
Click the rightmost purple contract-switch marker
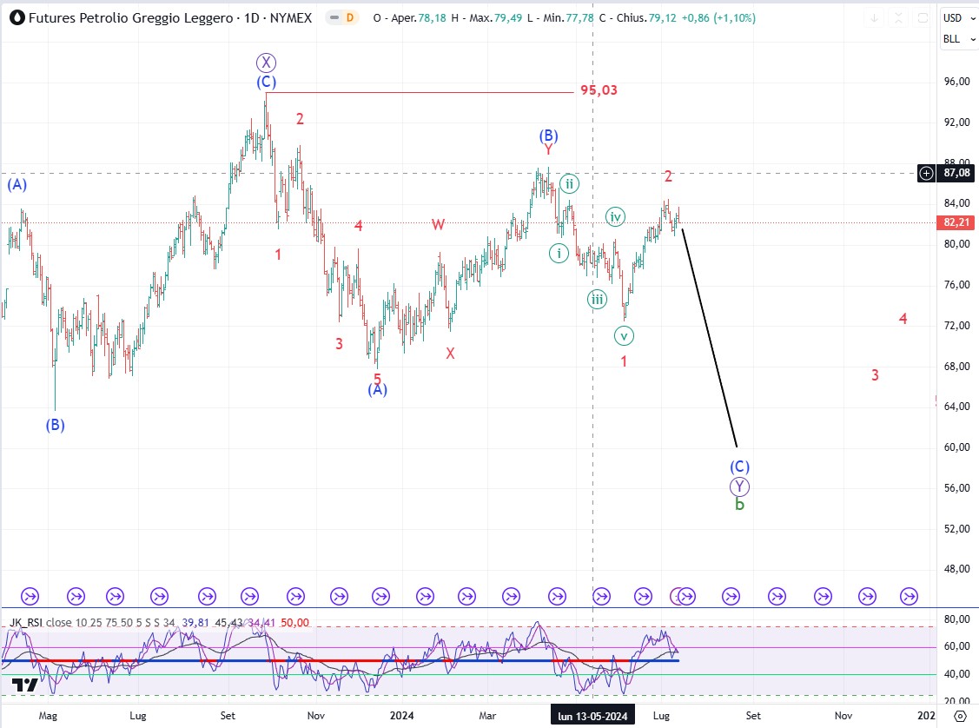pyautogui.click(x=909, y=597)
